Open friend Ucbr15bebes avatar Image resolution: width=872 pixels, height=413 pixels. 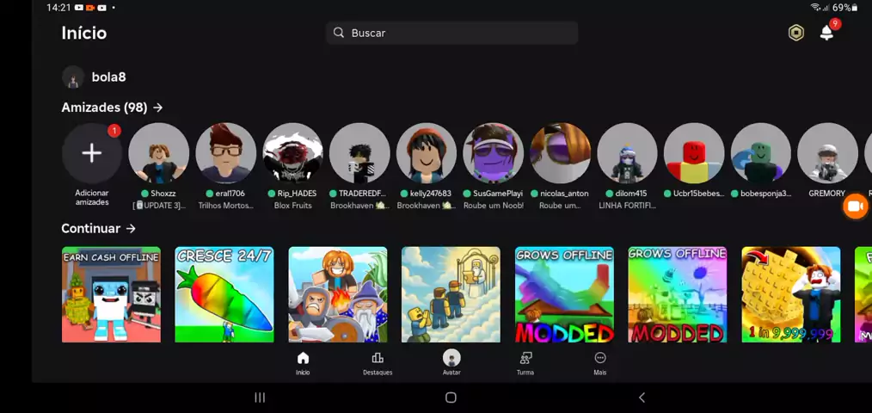pyautogui.click(x=693, y=153)
